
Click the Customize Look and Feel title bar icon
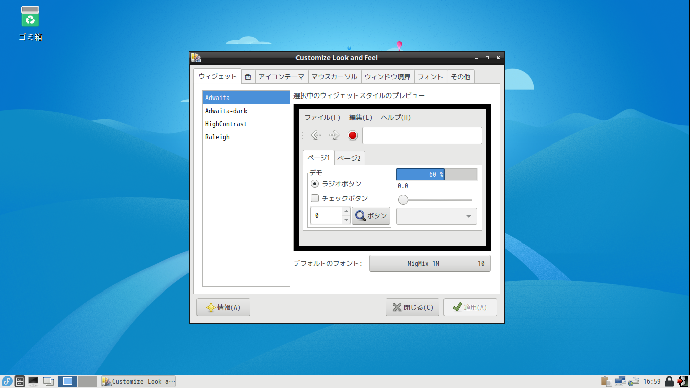[196, 58]
